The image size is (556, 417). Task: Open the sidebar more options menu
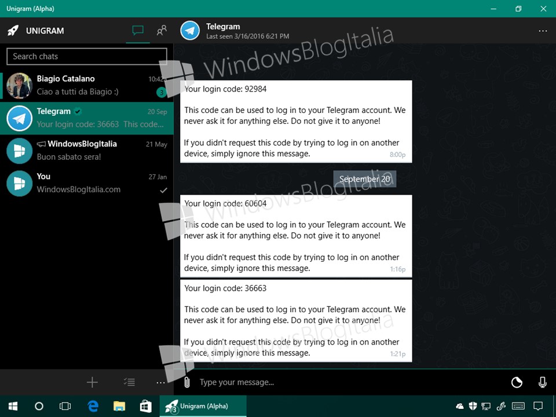point(160,383)
